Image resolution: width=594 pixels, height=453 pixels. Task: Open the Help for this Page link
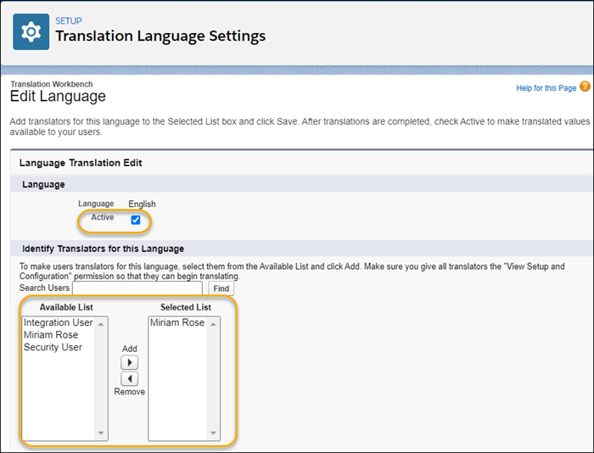coord(546,88)
